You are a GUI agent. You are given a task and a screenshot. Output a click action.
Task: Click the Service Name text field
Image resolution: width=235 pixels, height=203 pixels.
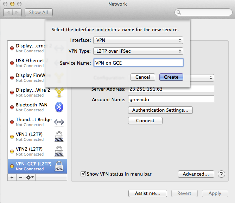pos(138,63)
